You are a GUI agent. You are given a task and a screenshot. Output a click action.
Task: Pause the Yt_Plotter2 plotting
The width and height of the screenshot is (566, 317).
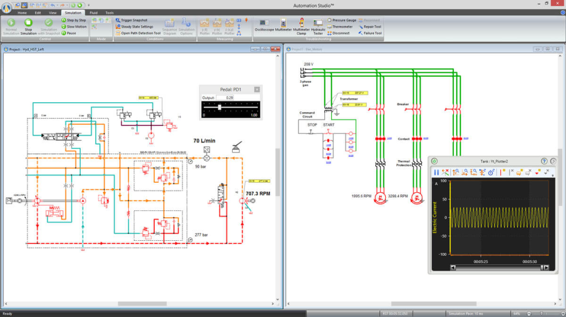[436, 172]
